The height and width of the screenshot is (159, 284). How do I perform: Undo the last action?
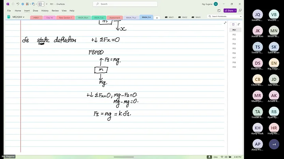[18, 4]
